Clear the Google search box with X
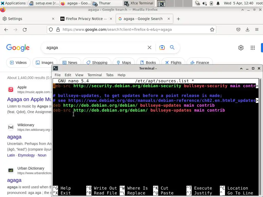263x197 pixels. pos(149,47)
